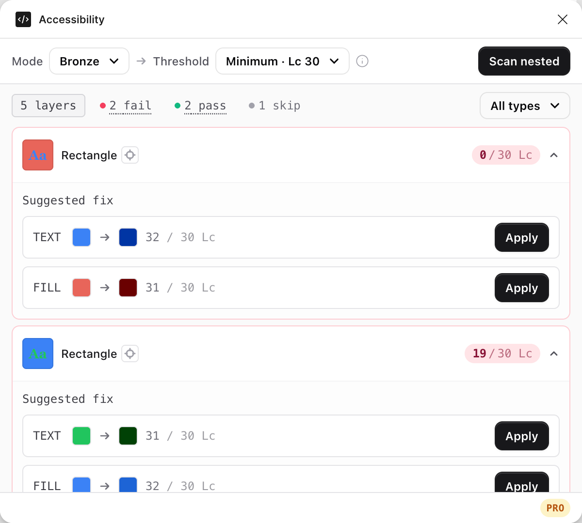Viewport: 582px width, 523px height.
Task: Click the PRO badge
Action: point(555,508)
